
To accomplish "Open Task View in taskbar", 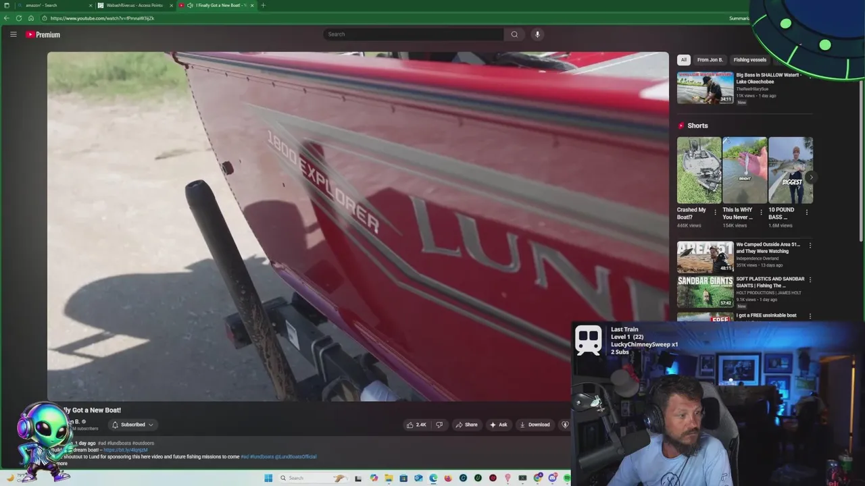I will 358,478.
